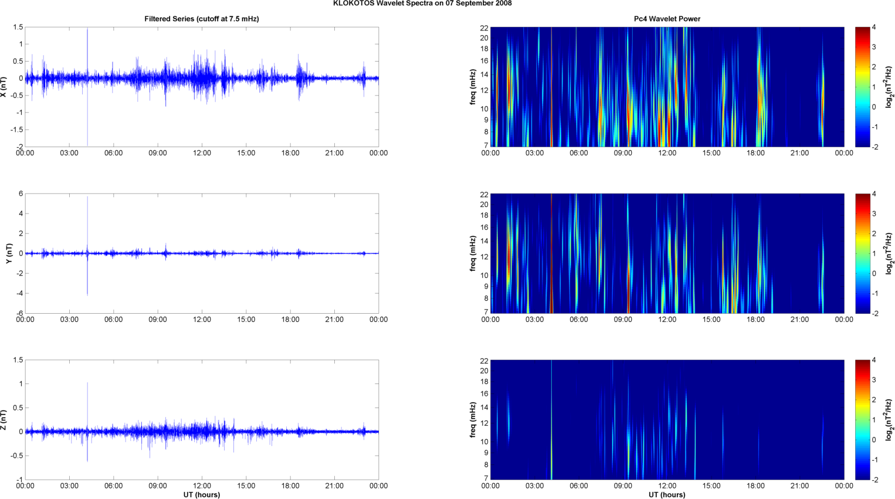Click the "KLOKOTOS Wavelet Spectra" figure title
895x499 pixels.
[x=422, y=4]
